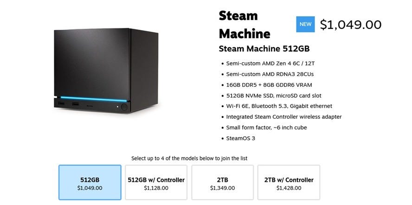The width and height of the screenshot is (412, 205).
Task: Click the small white status LED dot
Action: tap(117, 107)
